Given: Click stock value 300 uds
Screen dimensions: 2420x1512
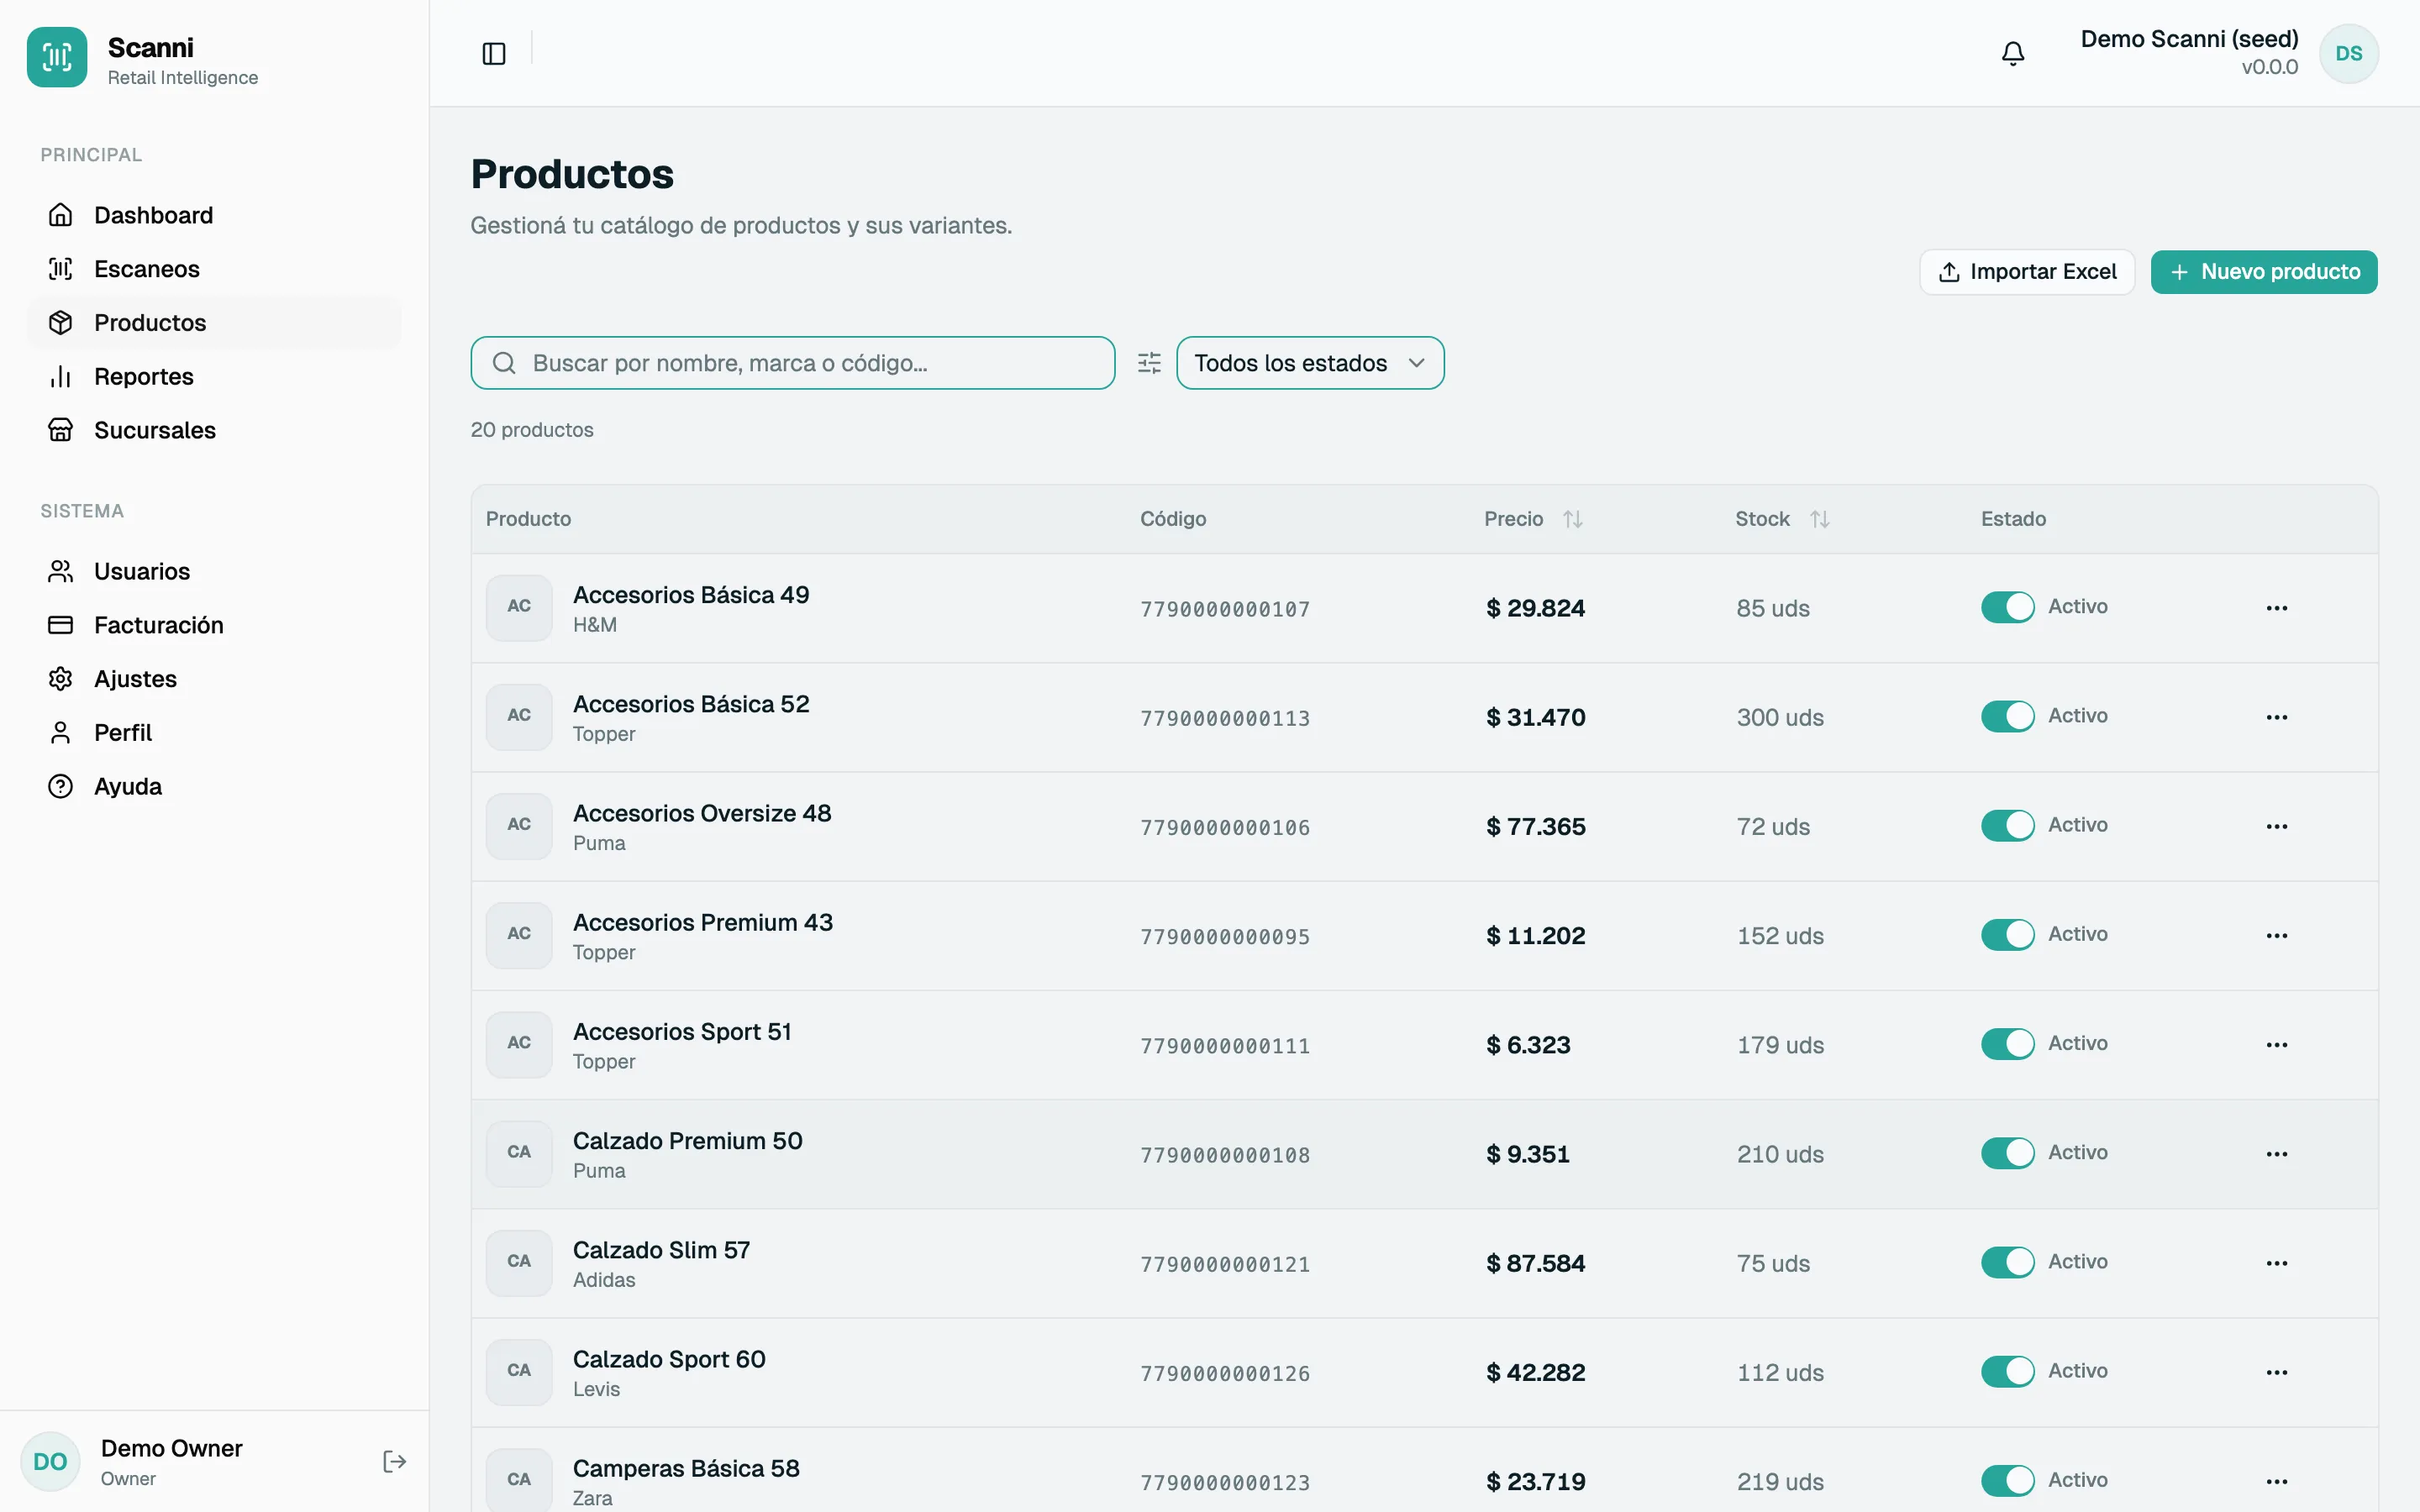Looking at the screenshot, I should tap(1780, 718).
